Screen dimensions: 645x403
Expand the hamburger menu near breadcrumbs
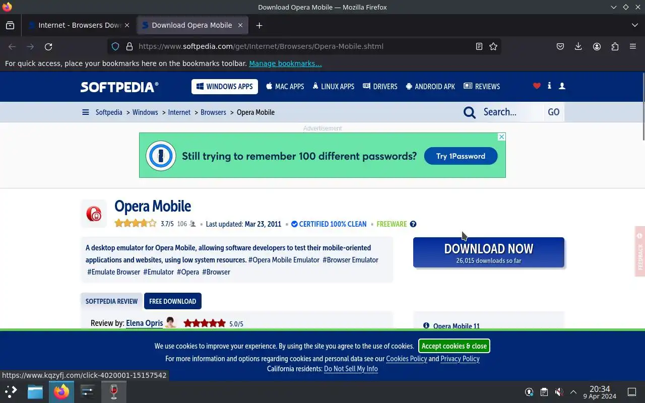(x=86, y=112)
